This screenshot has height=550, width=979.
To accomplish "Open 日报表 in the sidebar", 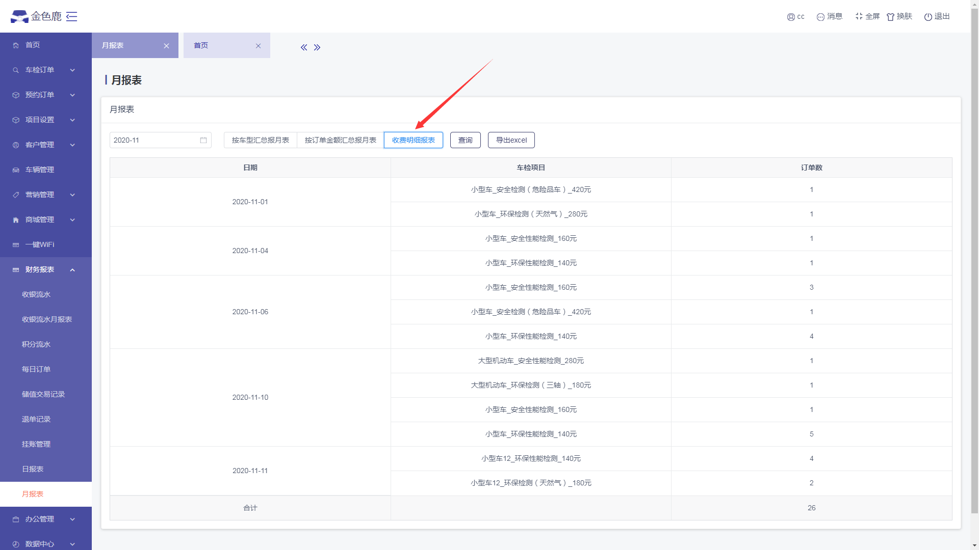I will pos(46,469).
